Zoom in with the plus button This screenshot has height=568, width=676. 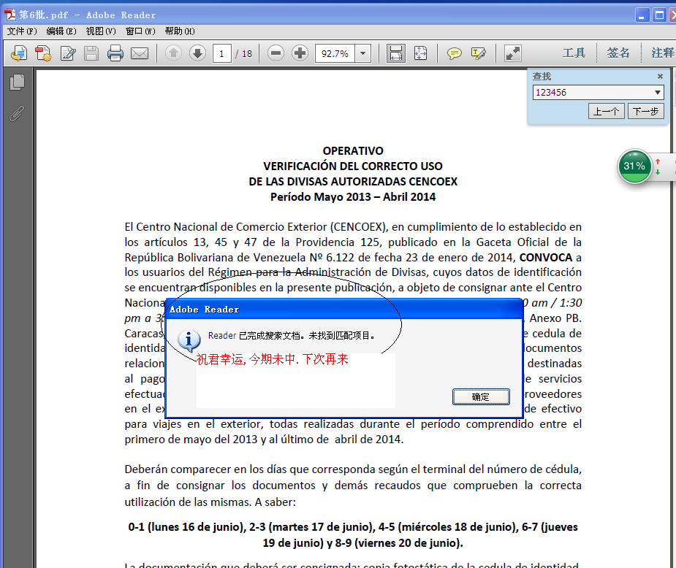pos(300,53)
